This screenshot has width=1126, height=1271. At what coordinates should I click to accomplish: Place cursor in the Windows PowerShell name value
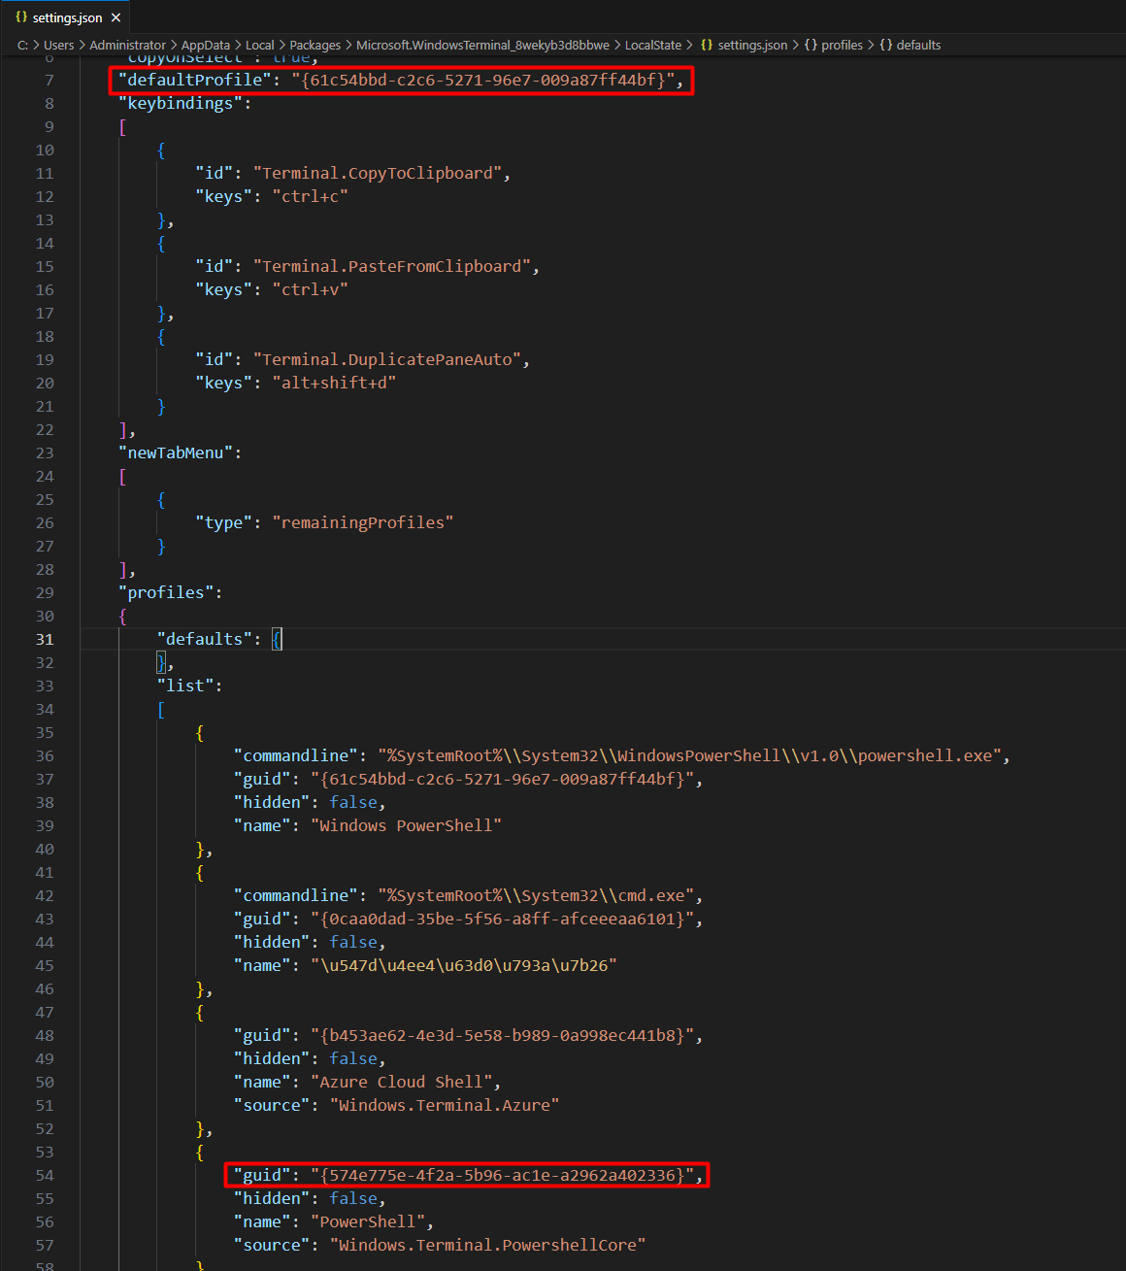(x=406, y=824)
